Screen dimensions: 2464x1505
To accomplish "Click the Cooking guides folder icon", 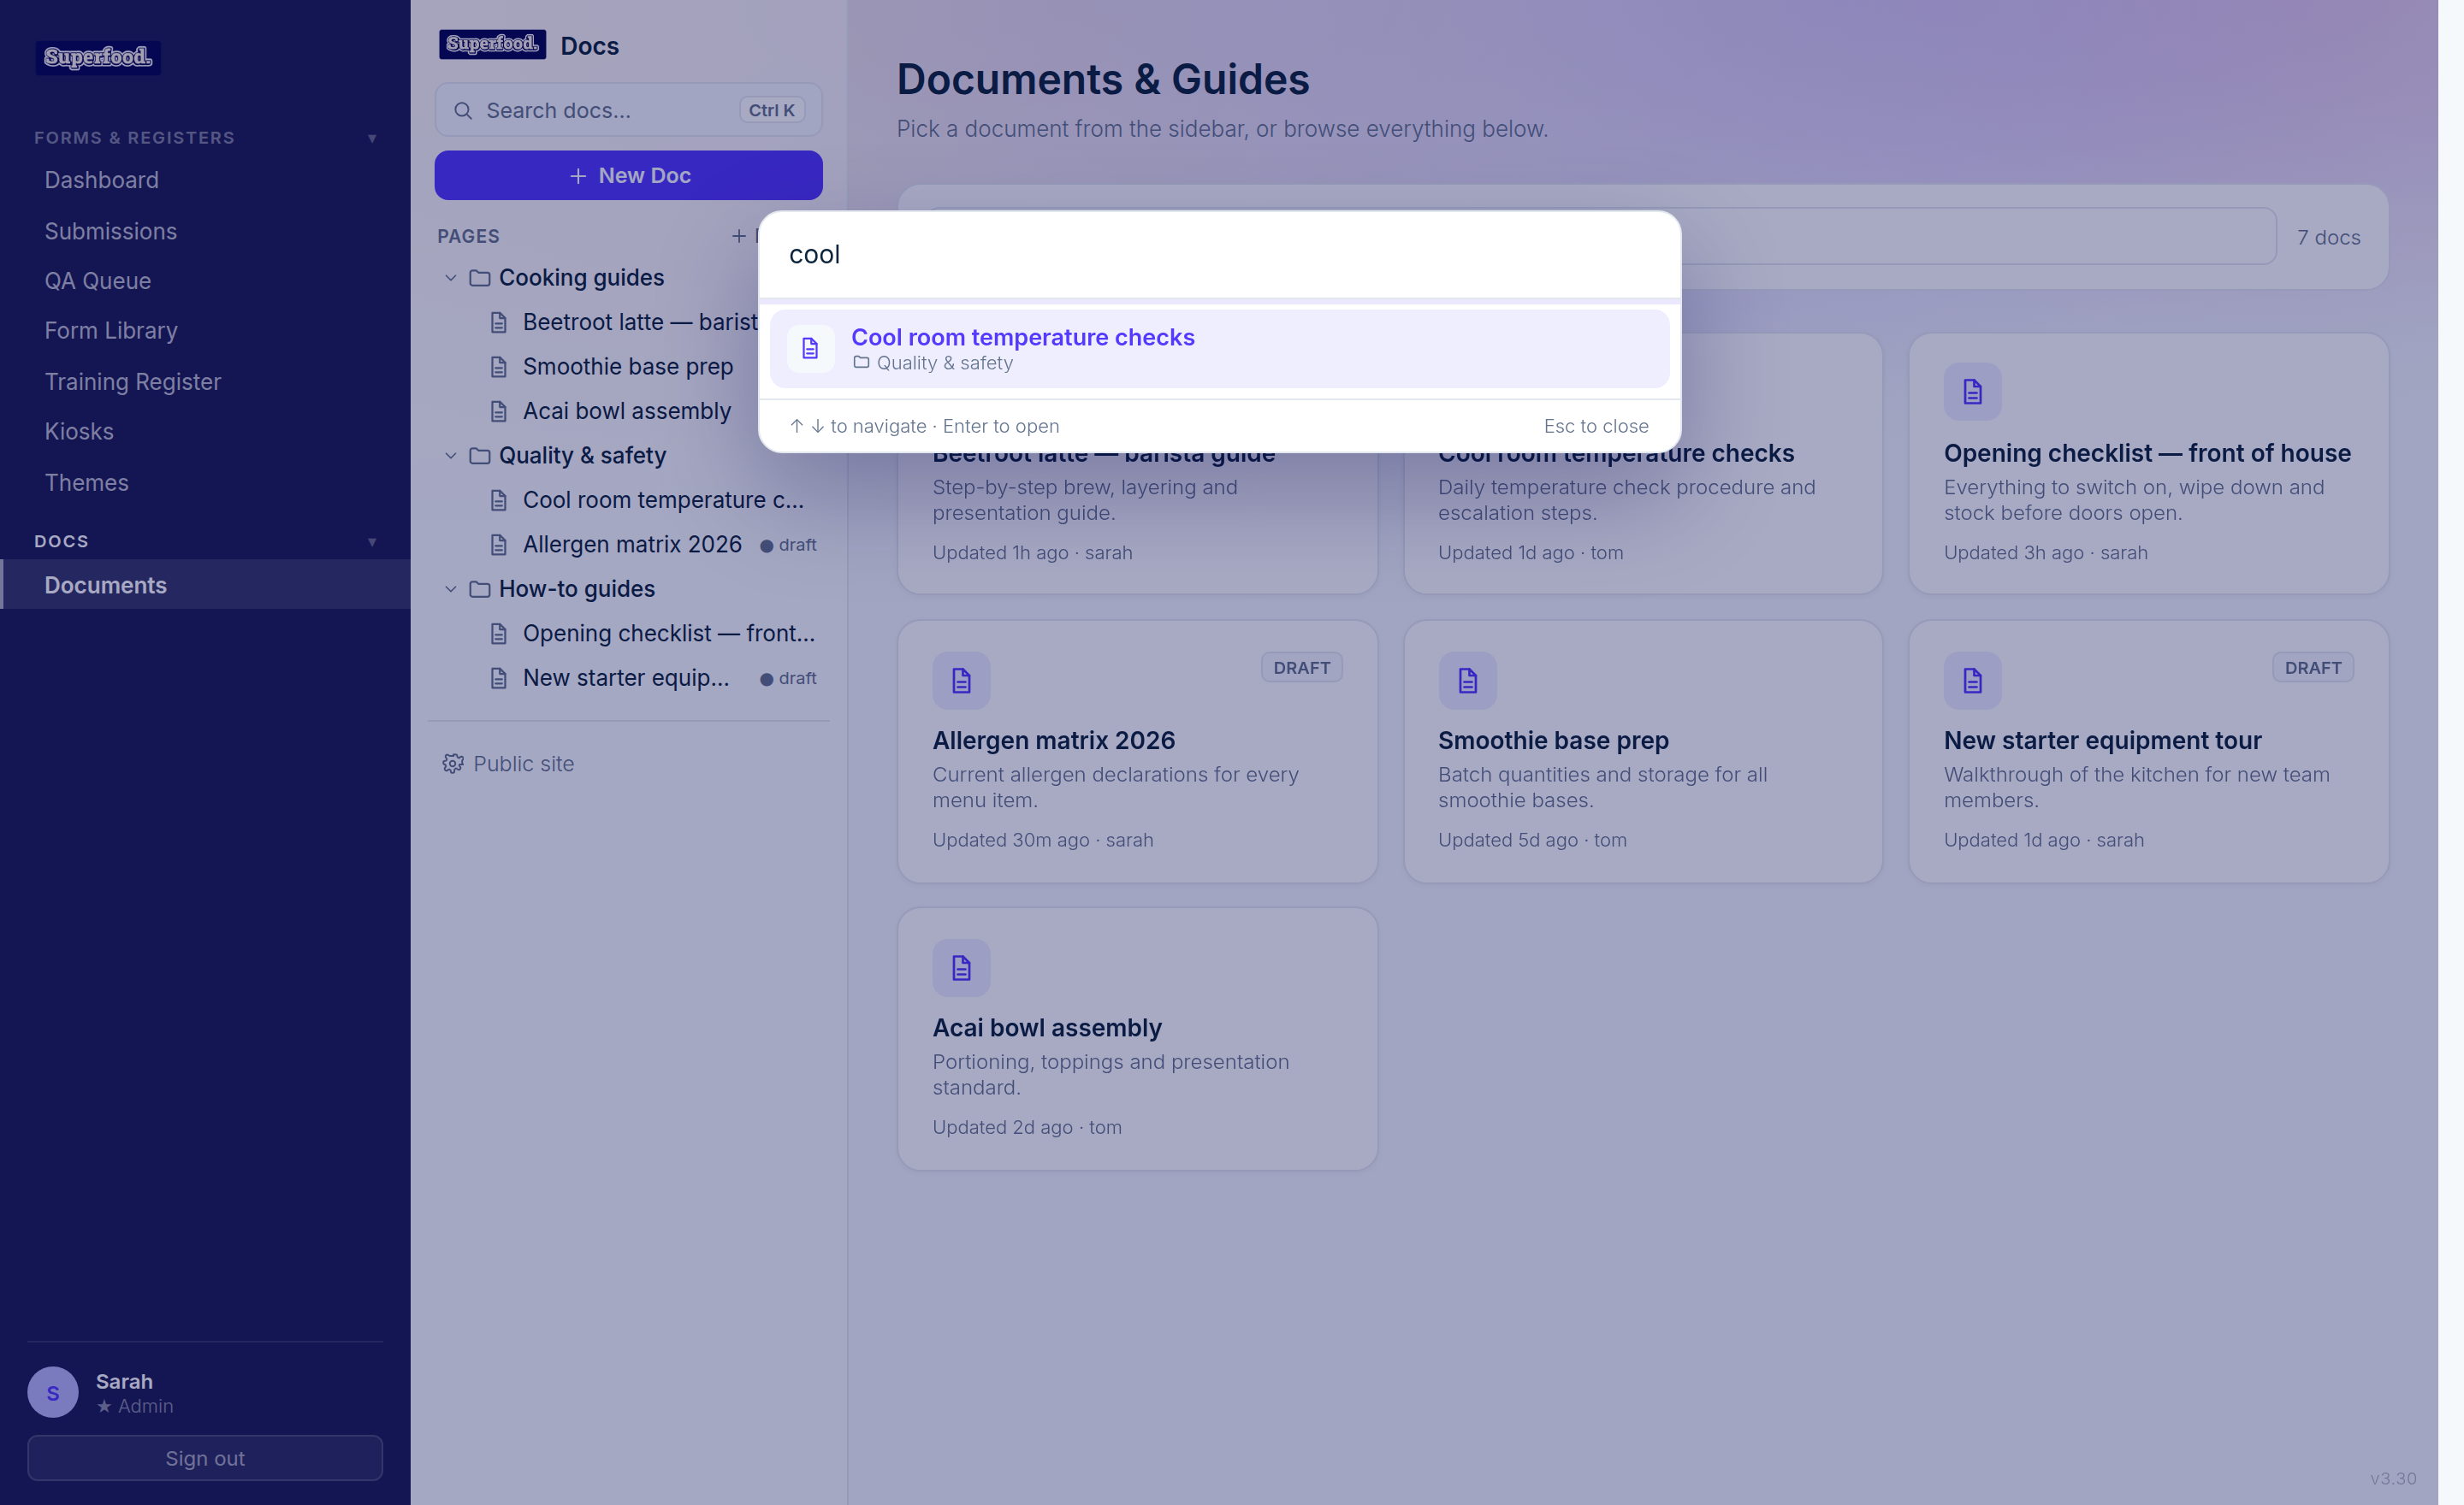I will pyautogui.click(x=480, y=278).
